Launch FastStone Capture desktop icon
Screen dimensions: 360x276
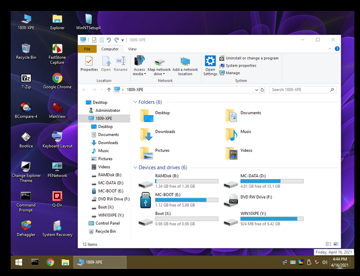point(57,54)
